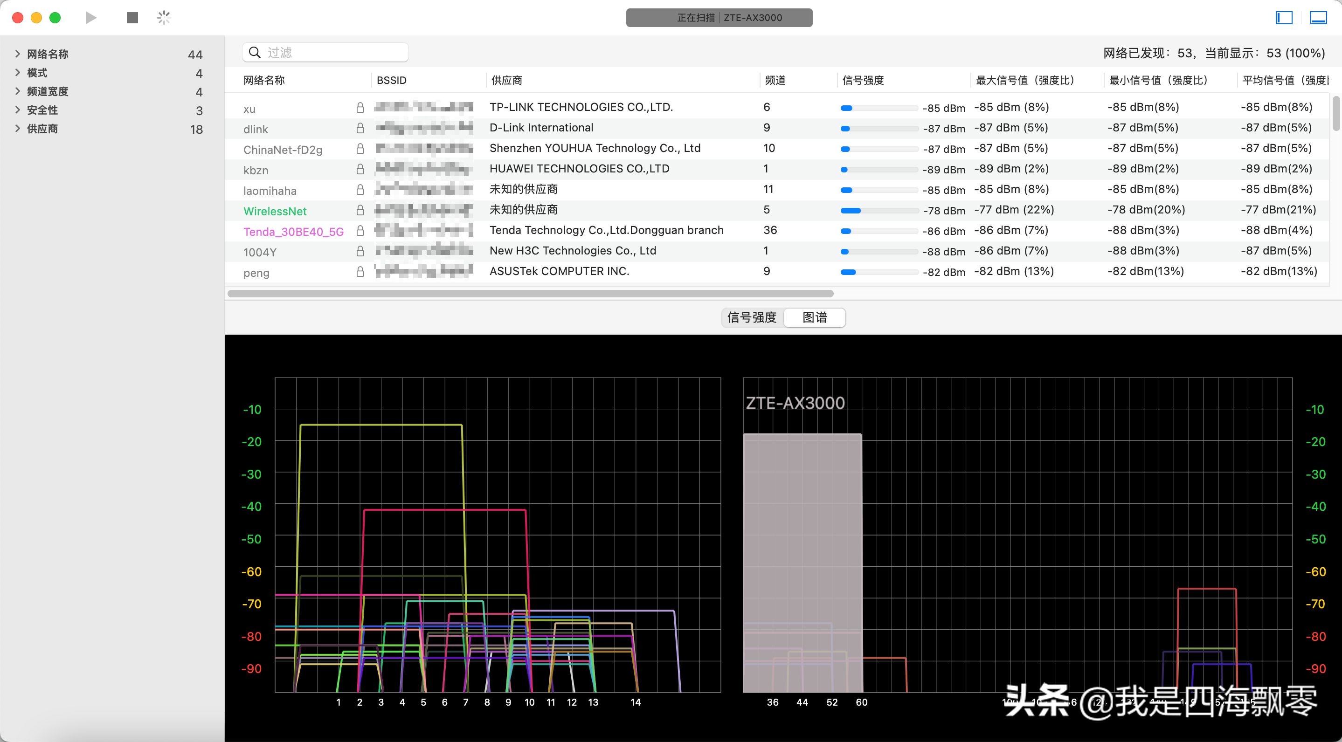
Task: Click signal strength bar for WirelessNet
Action: pos(879,210)
